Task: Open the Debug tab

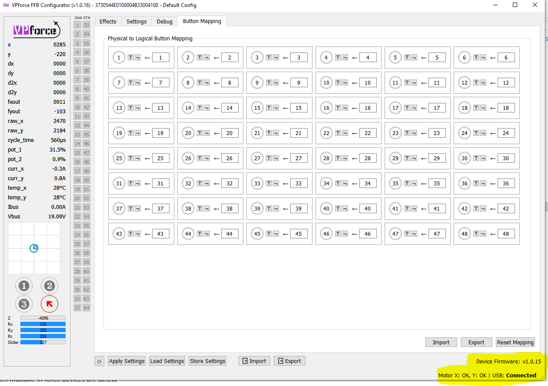Action: [165, 21]
